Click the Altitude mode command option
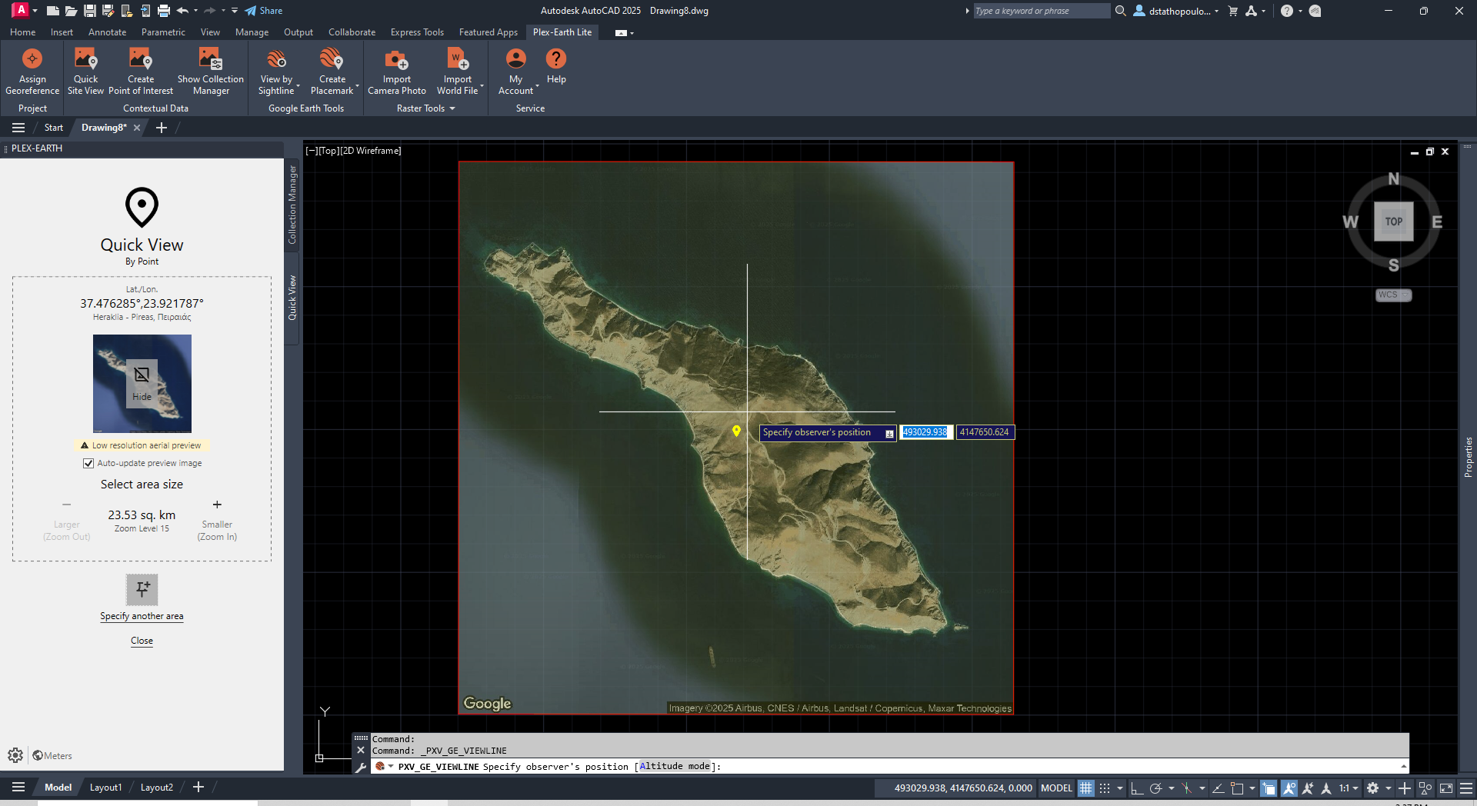This screenshot has height=806, width=1477. pos(675,766)
